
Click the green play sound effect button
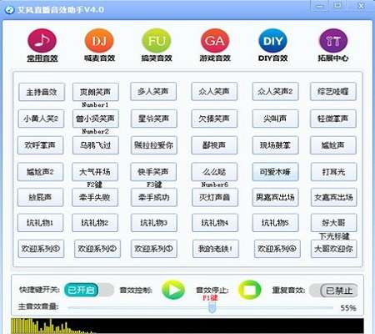click(x=173, y=290)
